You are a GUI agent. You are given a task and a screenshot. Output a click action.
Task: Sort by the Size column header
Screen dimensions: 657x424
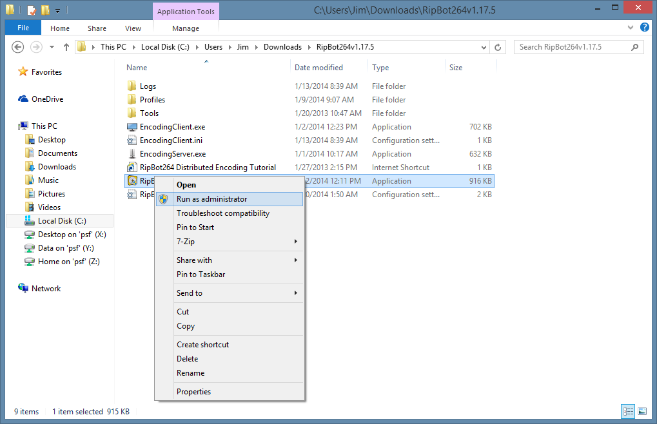click(x=456, y=68)
